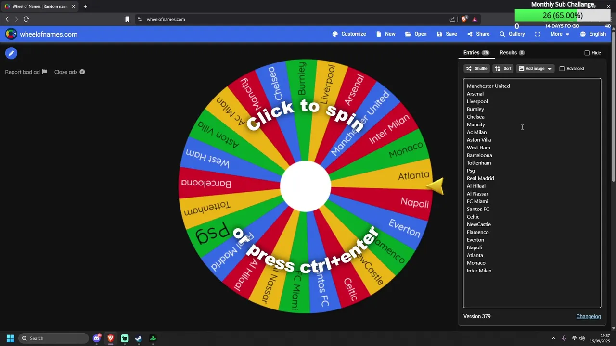
Task: Select the Wheel of Names browser tab
Action: [x=39, y=6]
